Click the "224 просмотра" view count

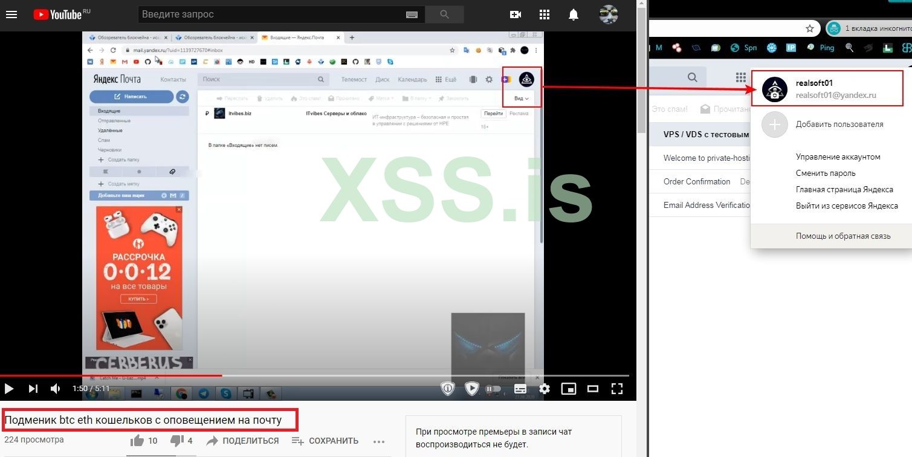coord(34,439)
